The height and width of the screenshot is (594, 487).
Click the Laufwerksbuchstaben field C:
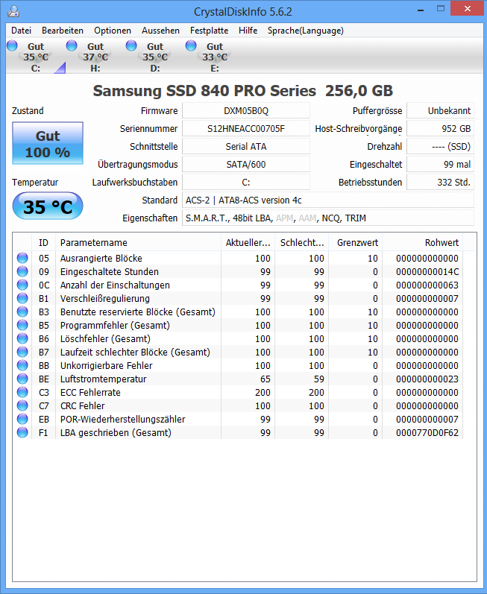pos(246,182)
